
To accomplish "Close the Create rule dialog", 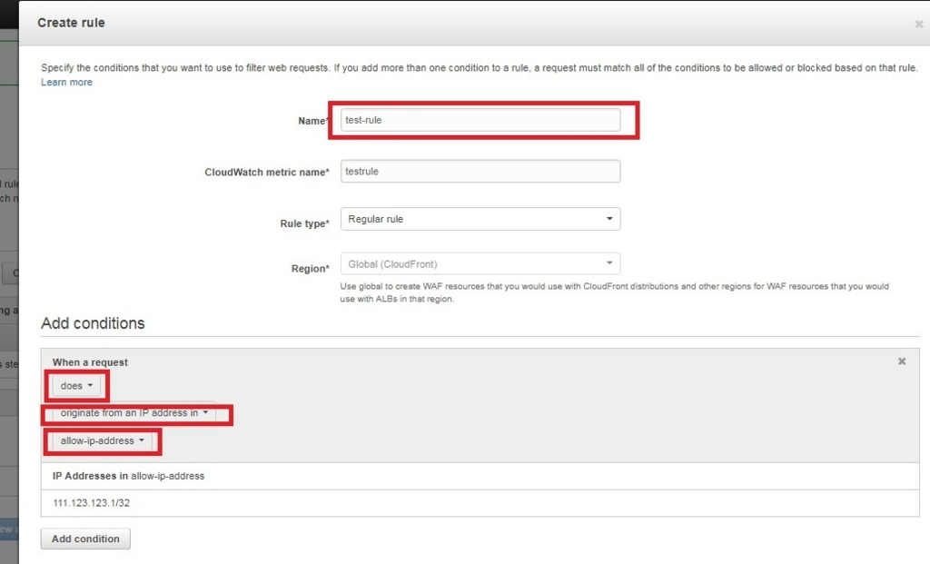I will (918, 25).
